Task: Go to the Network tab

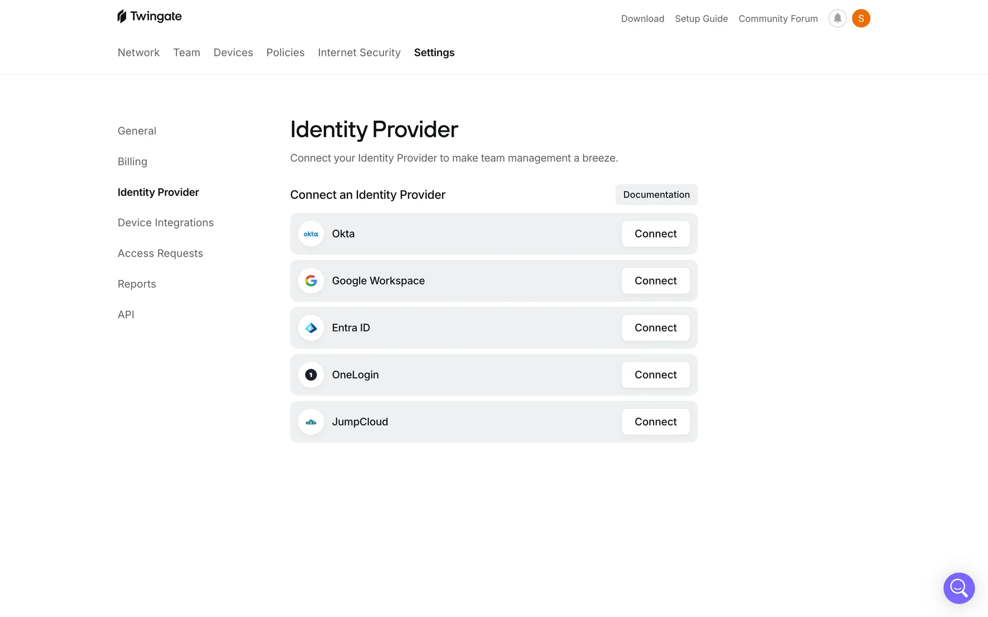Action: pyautogui.click(x=138, y=52)
